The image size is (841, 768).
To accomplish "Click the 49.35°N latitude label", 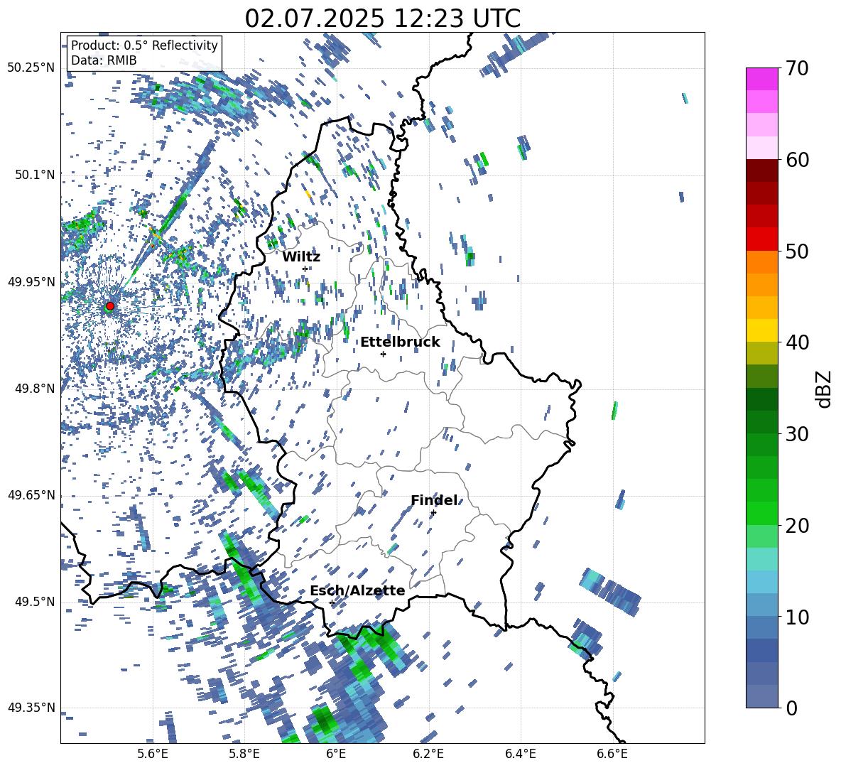I will point(31,708).
